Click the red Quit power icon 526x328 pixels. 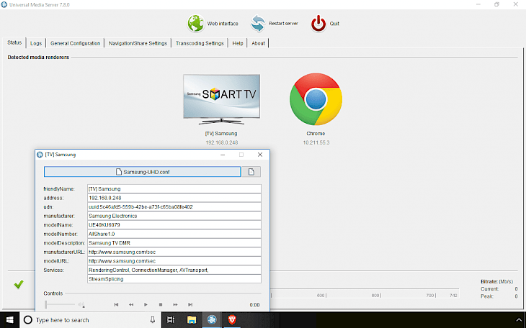click(x=318, y=24)
